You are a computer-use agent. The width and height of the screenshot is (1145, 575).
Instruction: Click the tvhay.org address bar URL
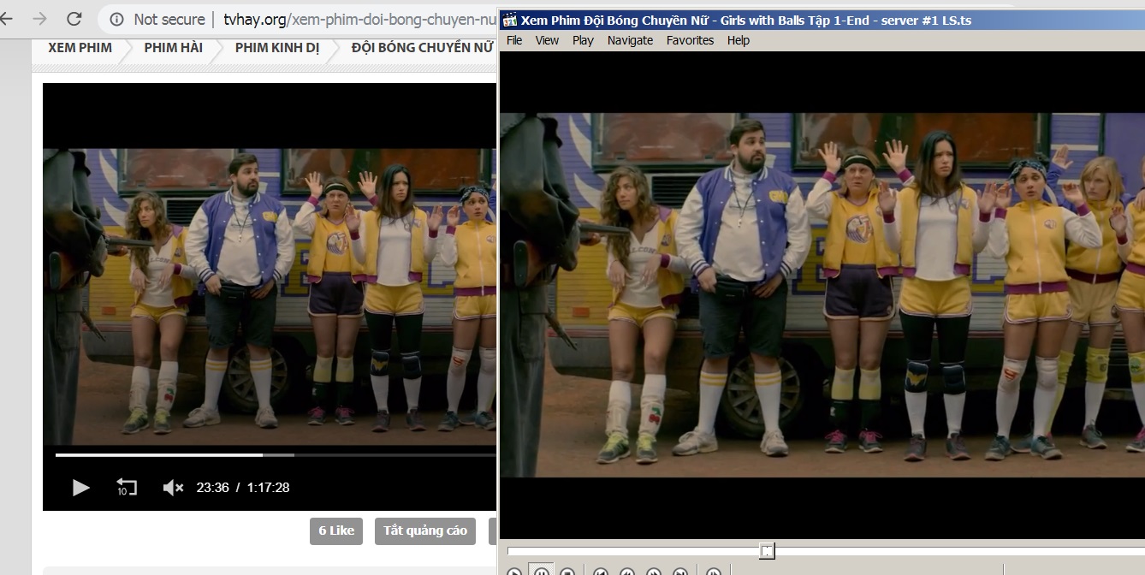[359, 19]
